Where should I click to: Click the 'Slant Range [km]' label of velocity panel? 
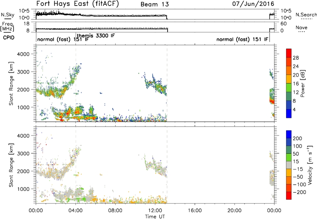(x=11, y=165)
